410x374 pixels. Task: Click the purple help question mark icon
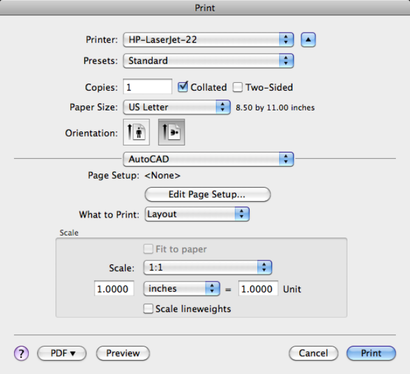click(x=21, y=353)
